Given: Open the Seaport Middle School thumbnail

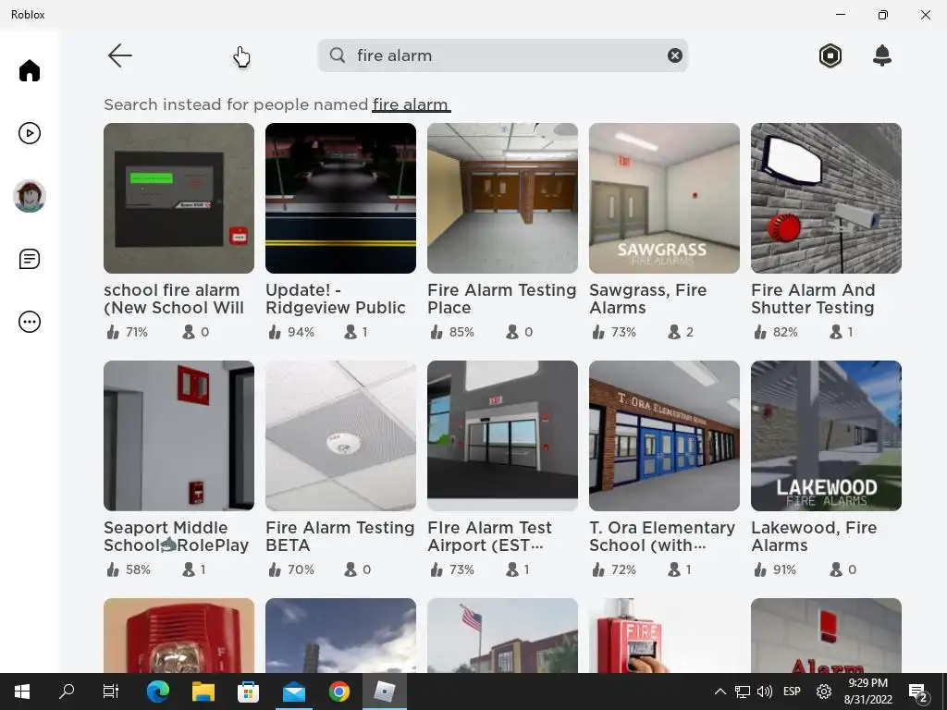Looking at the screenshot, I should tap(178, 436).
